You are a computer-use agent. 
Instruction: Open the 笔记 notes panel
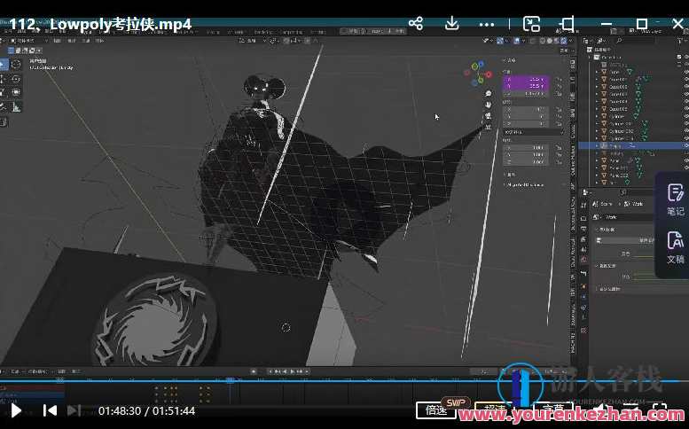(675, 199)
